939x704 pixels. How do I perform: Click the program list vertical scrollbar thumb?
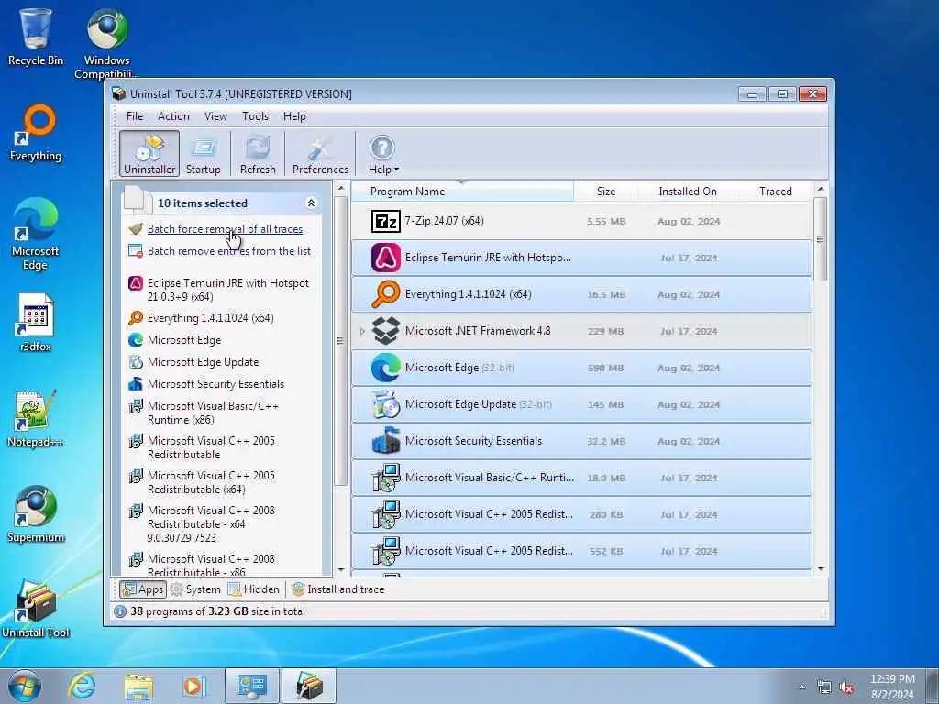(x=821, y=239)
